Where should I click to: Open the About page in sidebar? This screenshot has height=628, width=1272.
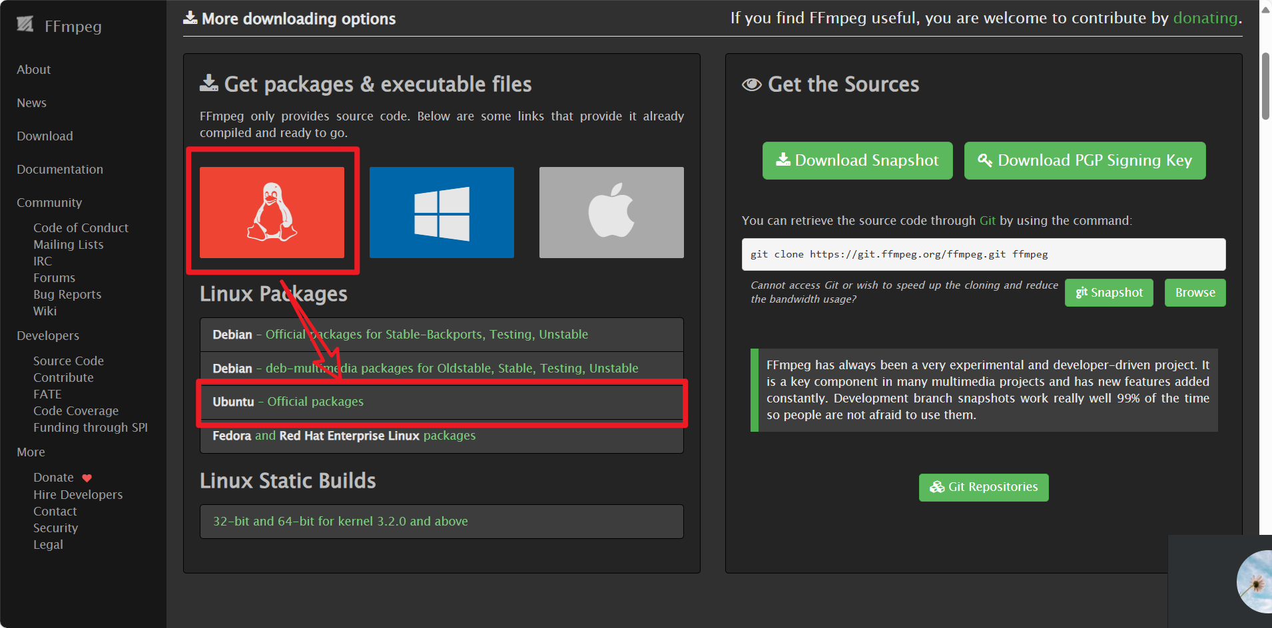[34, 70]
